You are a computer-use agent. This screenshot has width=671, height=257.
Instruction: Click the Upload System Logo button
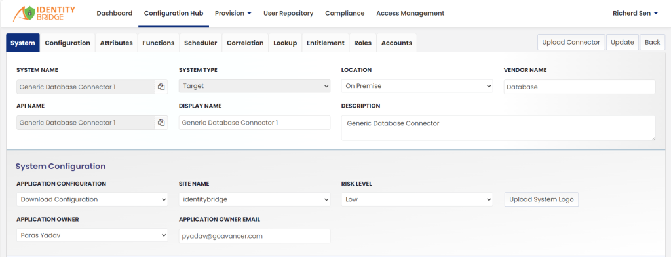[542, 199]
